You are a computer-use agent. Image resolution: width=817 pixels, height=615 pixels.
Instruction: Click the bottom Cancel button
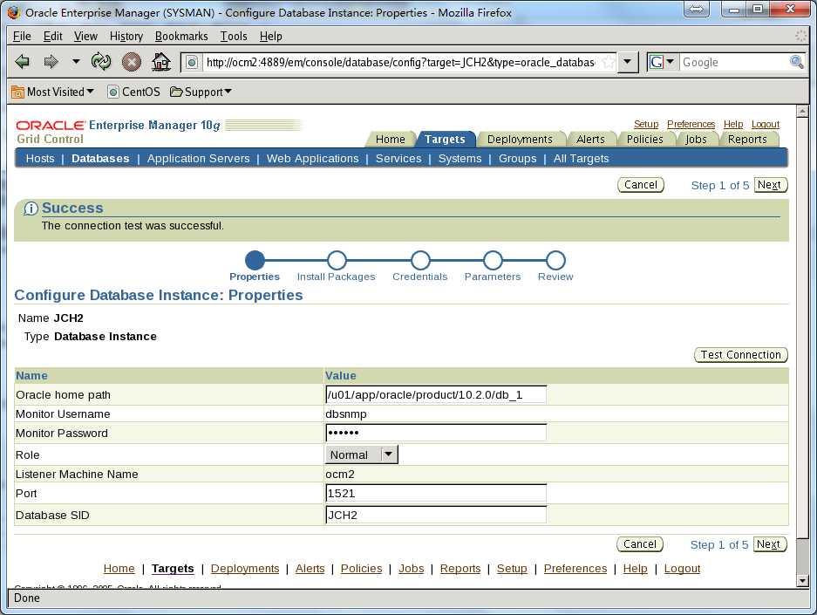pyautogui.click(x=640, y=544)
